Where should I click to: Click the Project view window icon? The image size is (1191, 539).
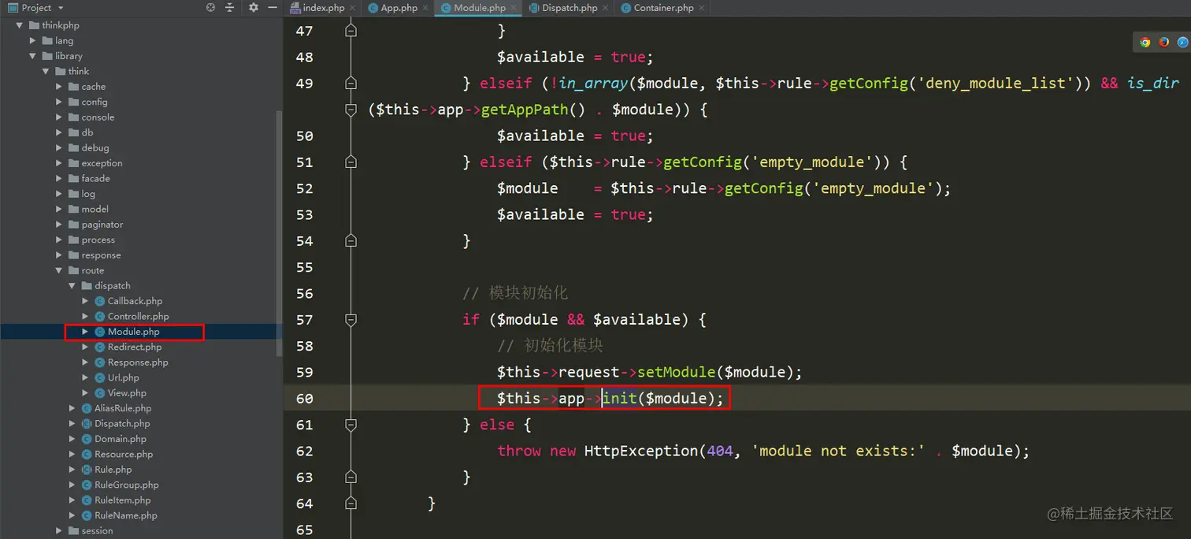pyautogui.click(x=13, y=8)
